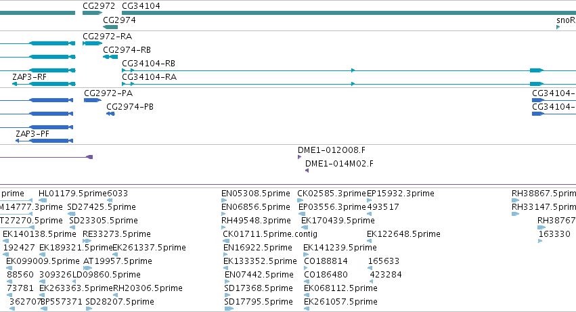Open the CG34104-RB transcript label
Image resolution: width=576 pixels, height=312 pixels.
click(148, 64)
